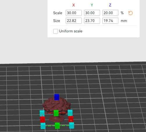Select the right red X-axis handle
Viewport: 146px width, 132px height.
(x=71, y=119)
